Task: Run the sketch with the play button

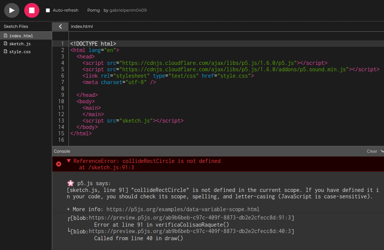Action: pyautogui.click(x=11, y=10)
